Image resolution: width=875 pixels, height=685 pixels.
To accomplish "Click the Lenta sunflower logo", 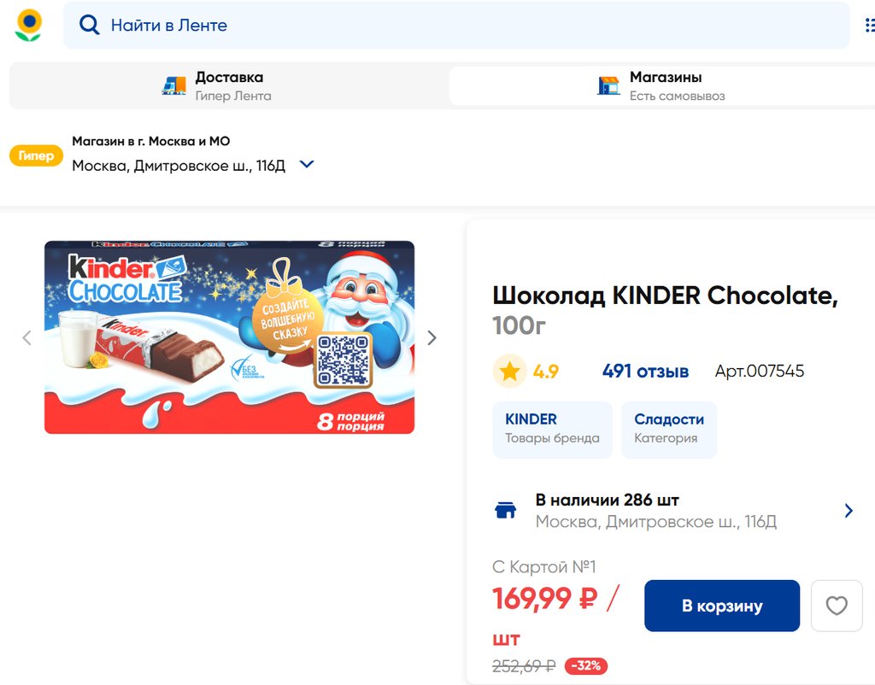I will [28, 25].
